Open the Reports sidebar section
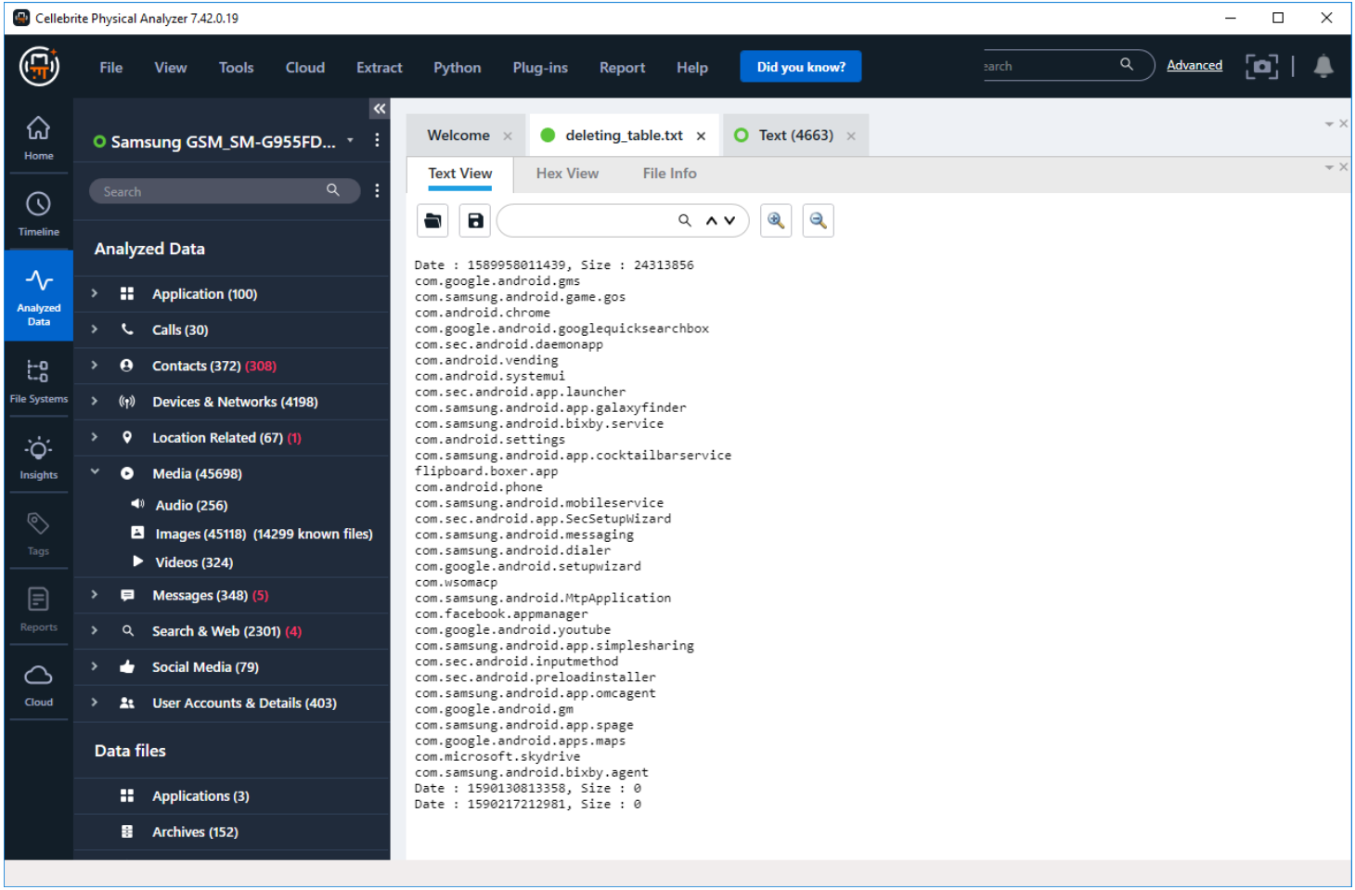 [x=38, y=609]
